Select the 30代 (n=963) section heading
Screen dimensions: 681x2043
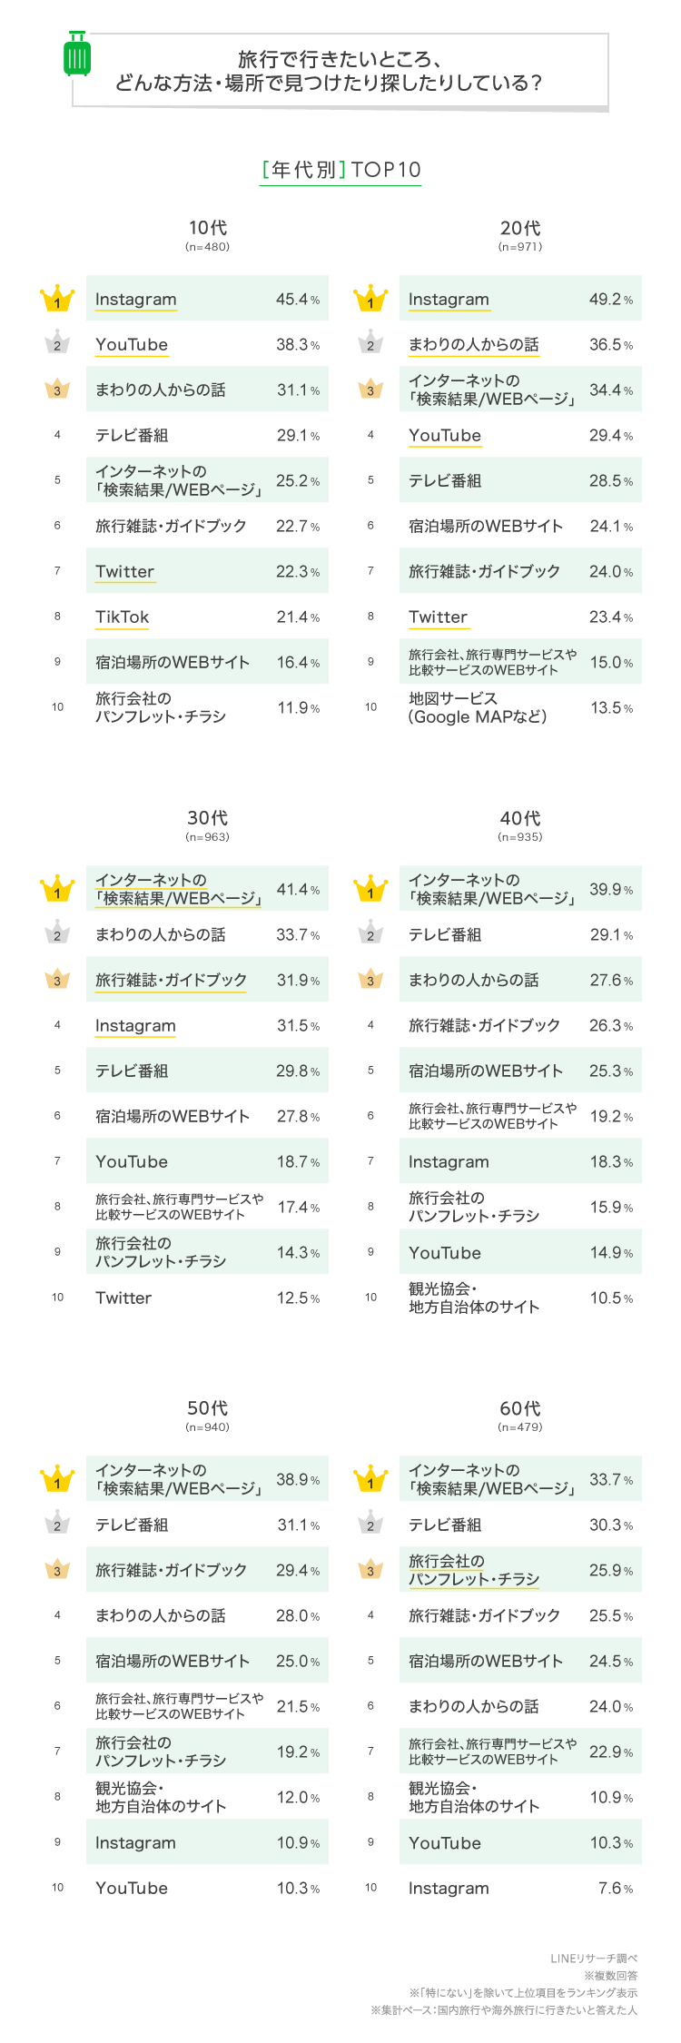tap(207, 824)
